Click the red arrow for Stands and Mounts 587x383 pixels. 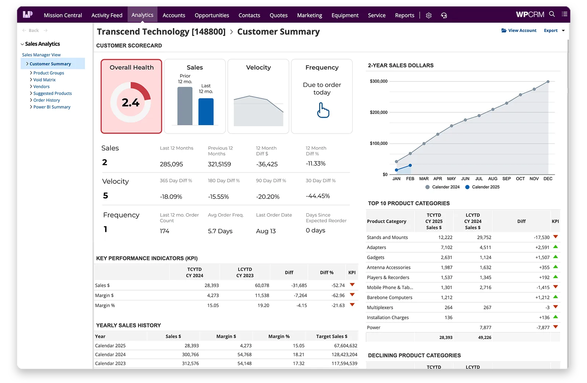tap(555, 237)
